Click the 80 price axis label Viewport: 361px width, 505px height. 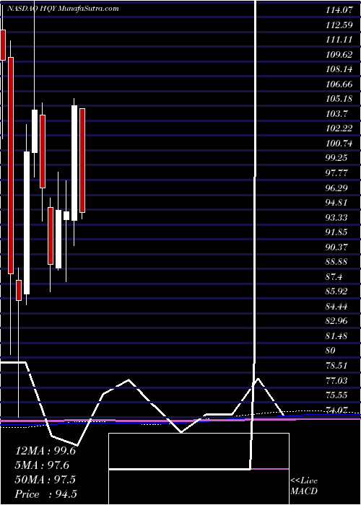click(331, 351)
